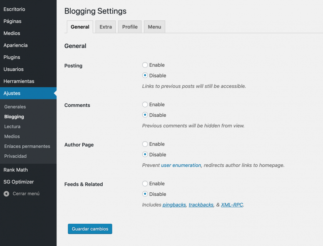Viewport: 323px width, 246px height.
Task: Open the user enumeration link
Action: [x=181, y=165]
